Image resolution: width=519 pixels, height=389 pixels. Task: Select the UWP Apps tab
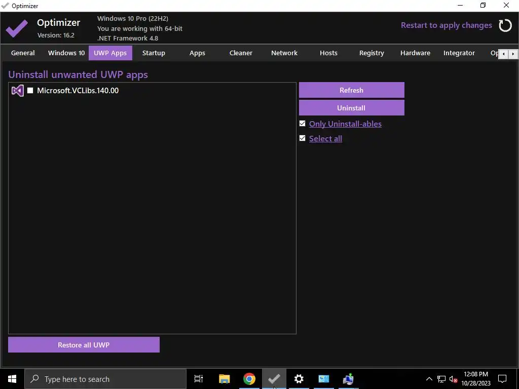point(110,53)
